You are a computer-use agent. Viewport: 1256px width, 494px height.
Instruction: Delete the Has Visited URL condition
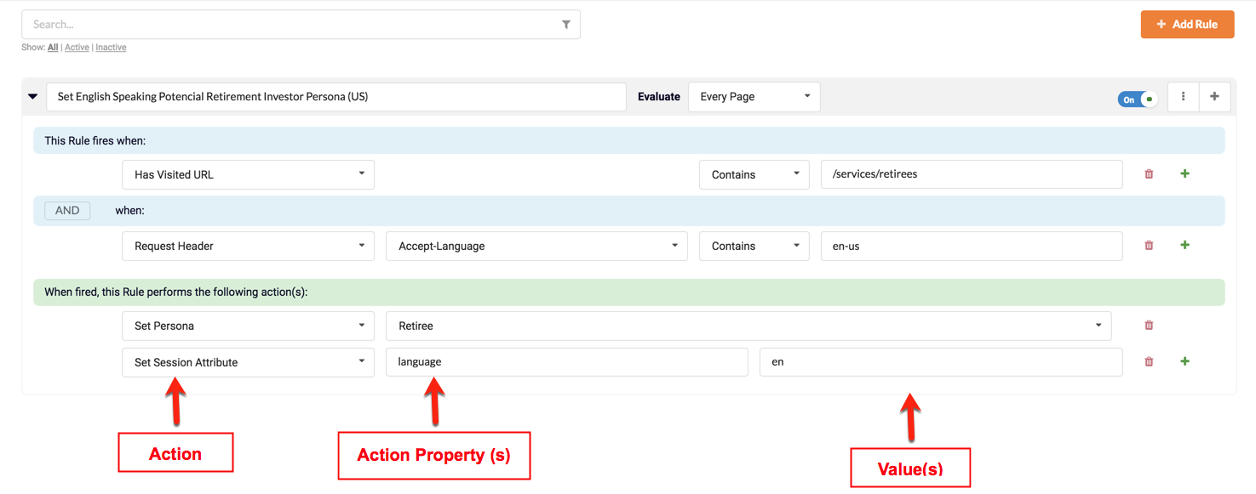[1149, 174]
